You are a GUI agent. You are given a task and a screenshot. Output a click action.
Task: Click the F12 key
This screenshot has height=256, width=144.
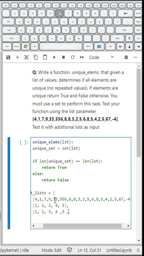tap(105, 6)
